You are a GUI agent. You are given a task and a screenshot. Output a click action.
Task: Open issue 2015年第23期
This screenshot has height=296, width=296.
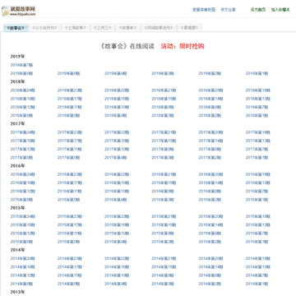pos(70,216)
